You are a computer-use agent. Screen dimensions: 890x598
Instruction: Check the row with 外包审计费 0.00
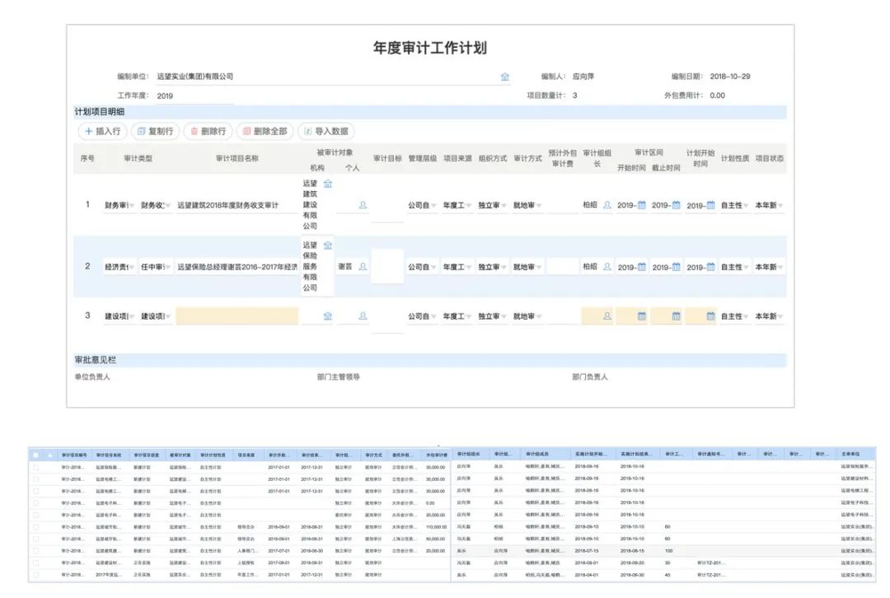[35, 503]
